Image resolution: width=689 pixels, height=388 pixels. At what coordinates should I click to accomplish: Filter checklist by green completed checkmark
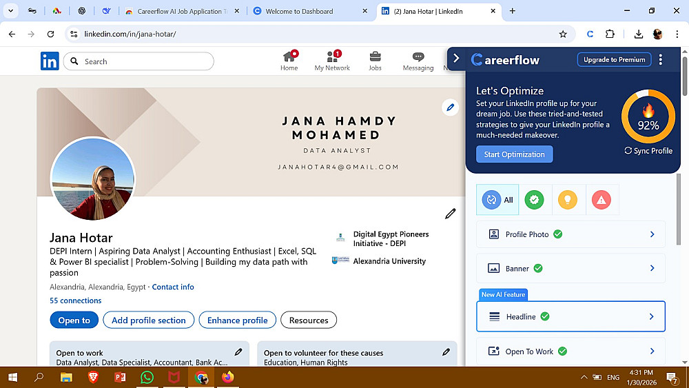click(535, 200)
